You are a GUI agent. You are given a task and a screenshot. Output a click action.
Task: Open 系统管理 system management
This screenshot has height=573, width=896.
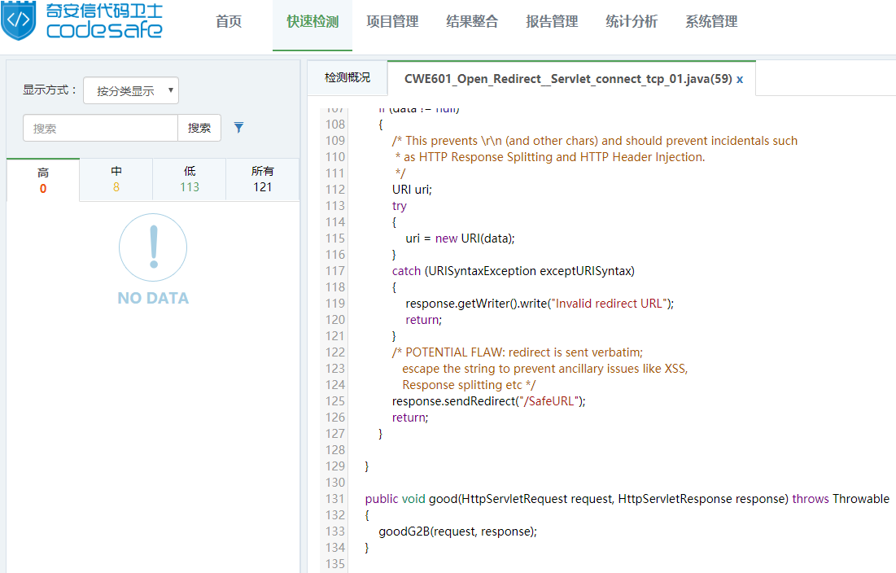[711, 22]
